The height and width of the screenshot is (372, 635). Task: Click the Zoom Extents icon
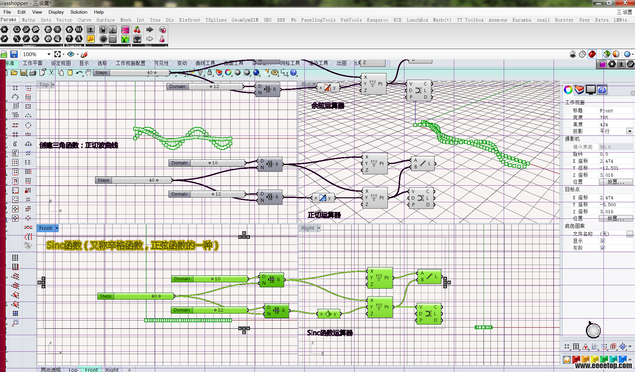pos(57,54)
